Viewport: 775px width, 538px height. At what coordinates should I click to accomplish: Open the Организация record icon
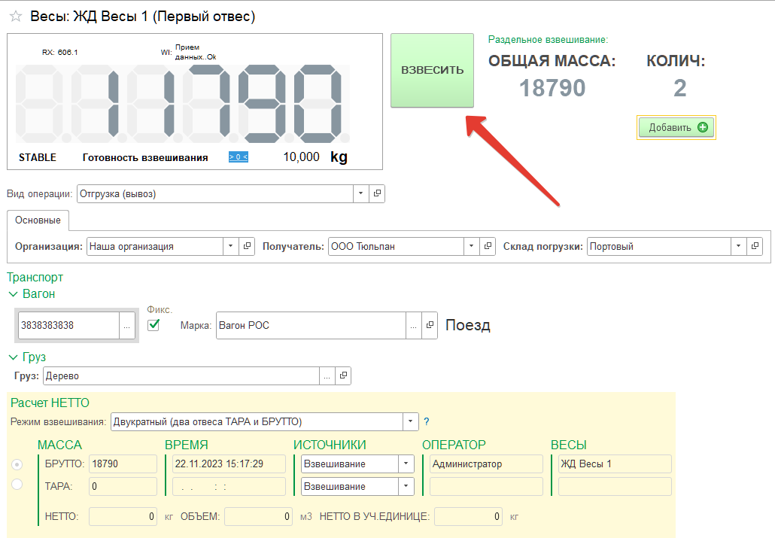(x=247, y=246)
